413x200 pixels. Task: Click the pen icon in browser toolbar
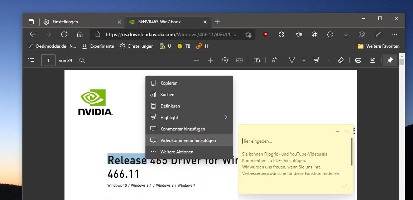coord(378,34)
